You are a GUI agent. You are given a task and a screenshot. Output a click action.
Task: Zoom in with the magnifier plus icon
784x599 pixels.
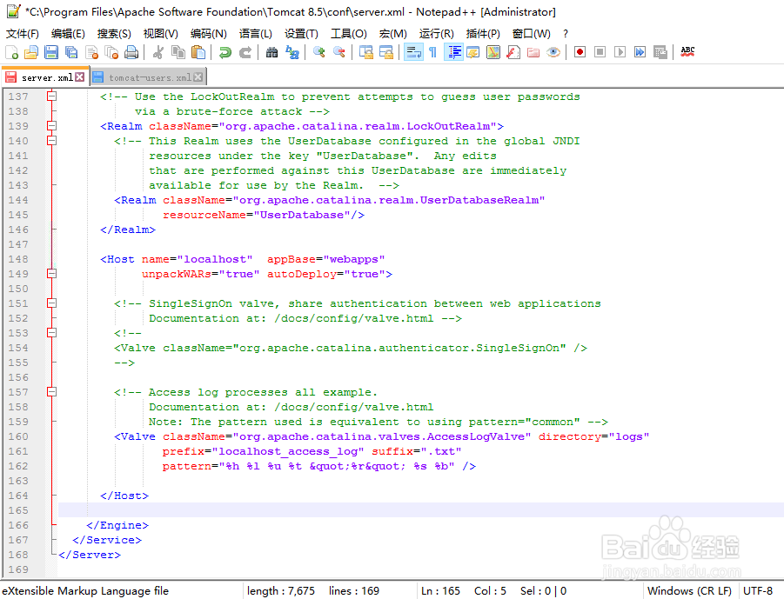318,52
